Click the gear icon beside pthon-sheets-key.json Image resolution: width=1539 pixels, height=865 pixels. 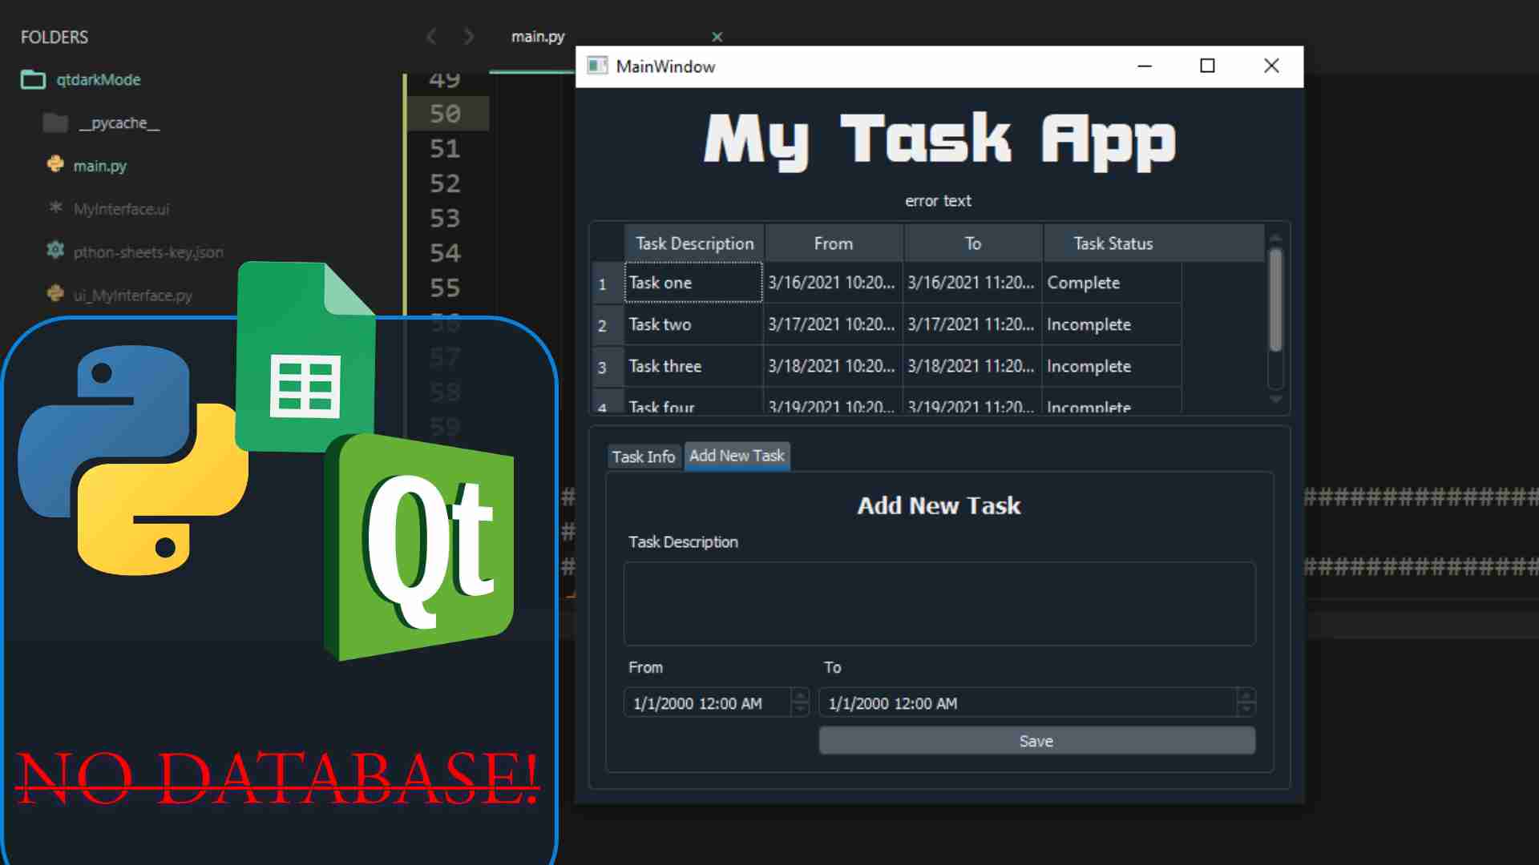[55, 251]
